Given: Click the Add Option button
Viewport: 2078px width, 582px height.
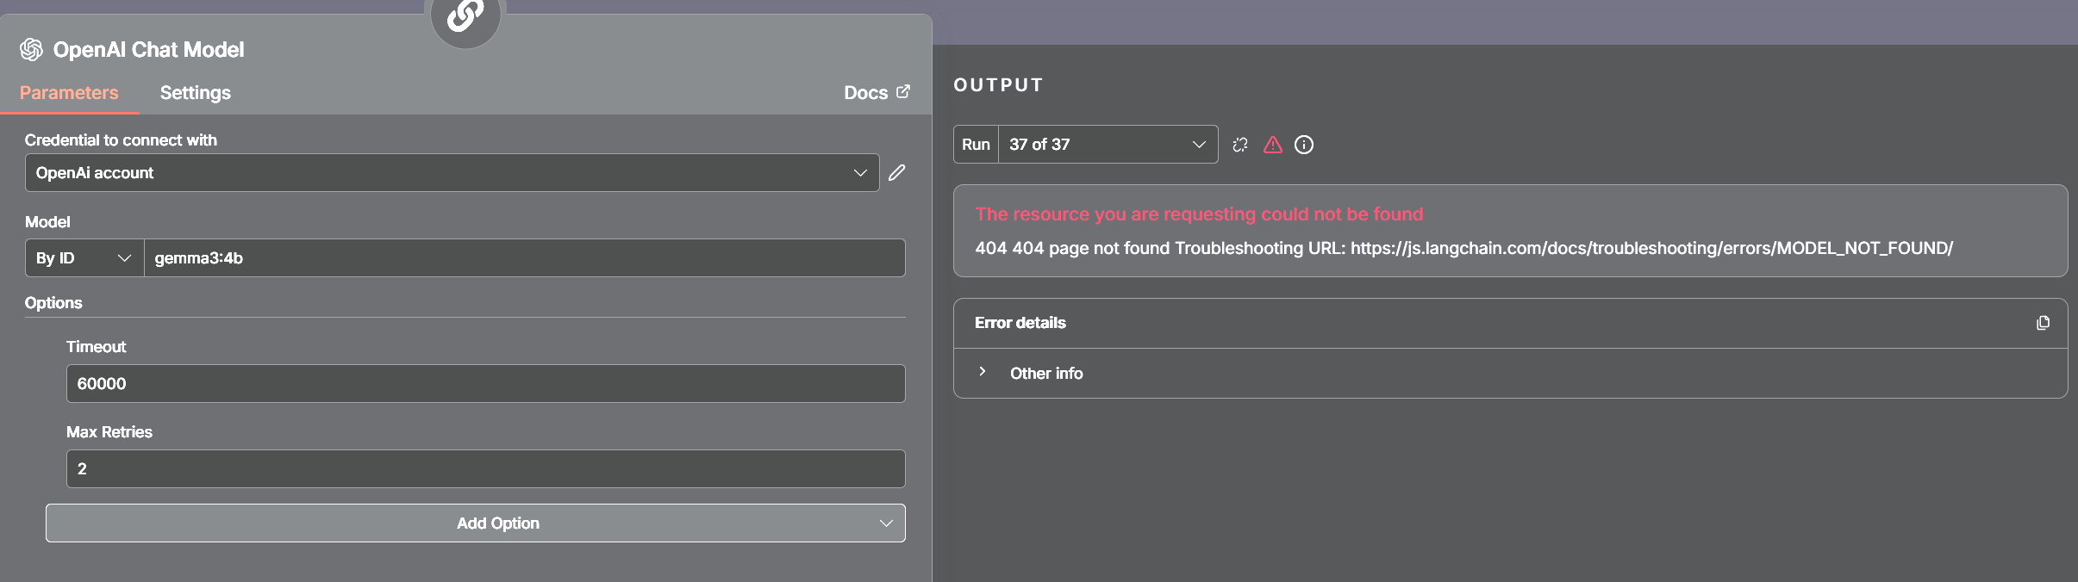Looking at the screenshot, I should pyautogui.click(x=476, y=523).
